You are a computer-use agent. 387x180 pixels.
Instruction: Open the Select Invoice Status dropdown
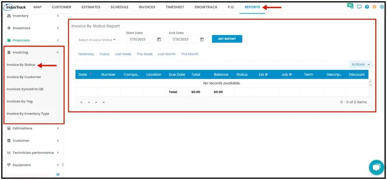tap(97, 40)
